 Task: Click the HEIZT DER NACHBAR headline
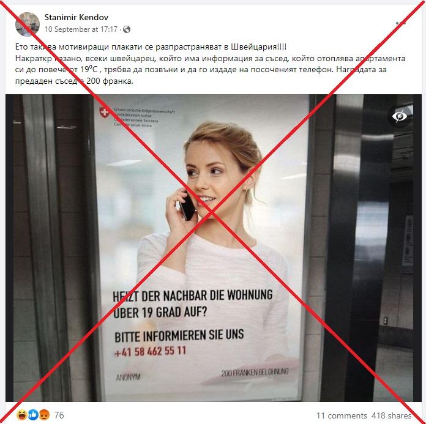pos(193,305)
